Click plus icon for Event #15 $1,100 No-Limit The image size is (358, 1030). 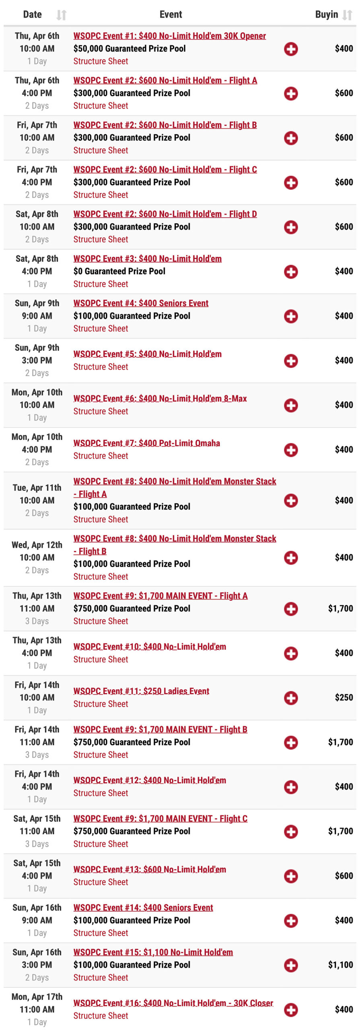click(x=291, y=965)
